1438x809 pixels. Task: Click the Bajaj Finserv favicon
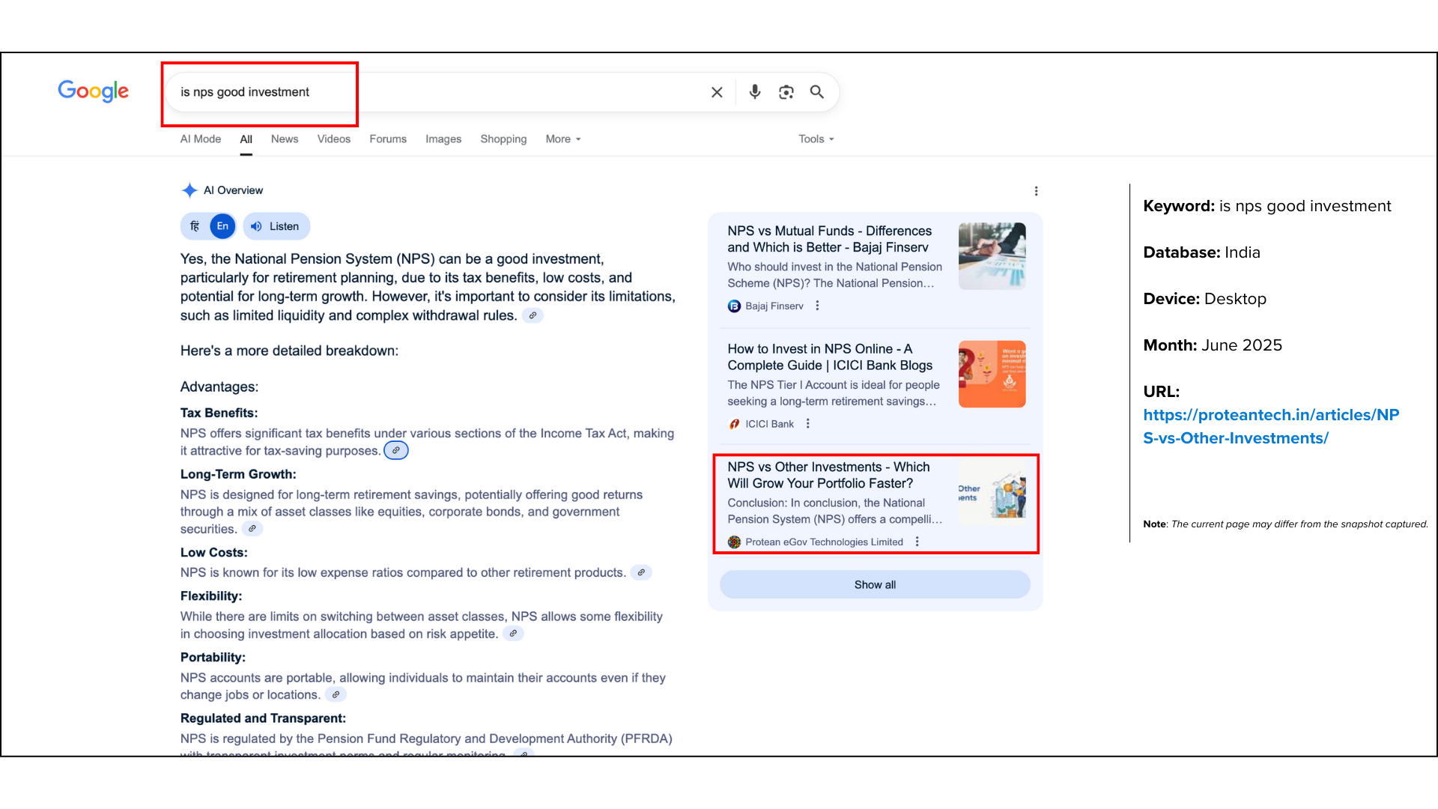click(x=734, y=306)
